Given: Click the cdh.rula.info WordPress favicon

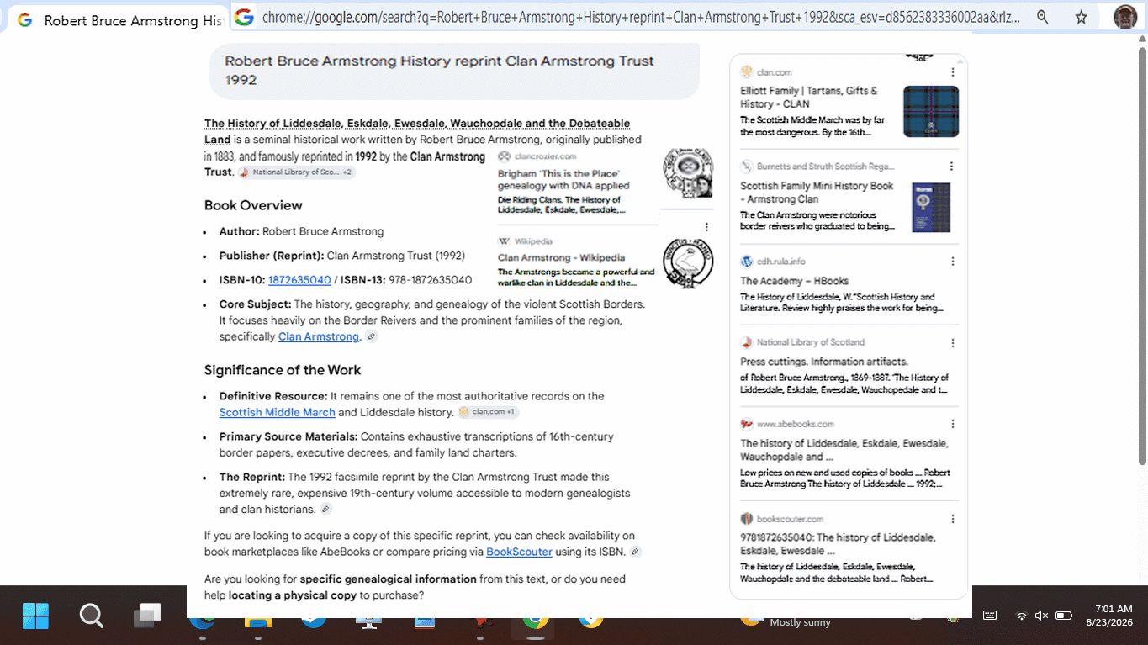Looking at the screenshot, I should [x=746, y=262].
